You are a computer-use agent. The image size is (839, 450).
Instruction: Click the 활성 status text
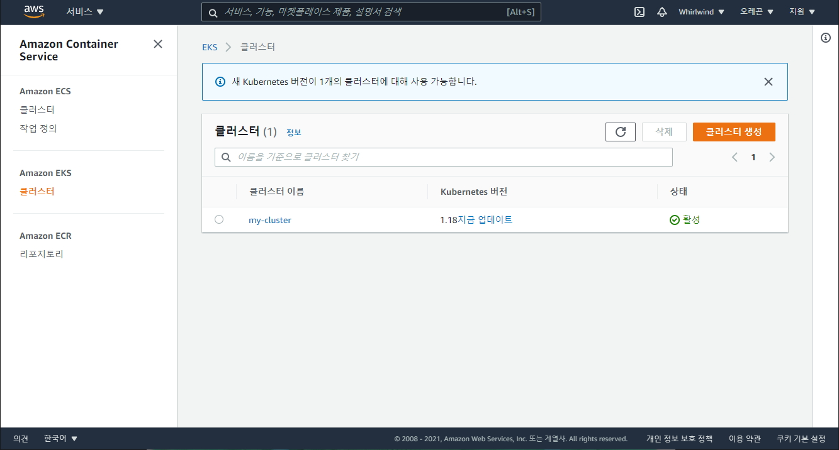[692, 220]
